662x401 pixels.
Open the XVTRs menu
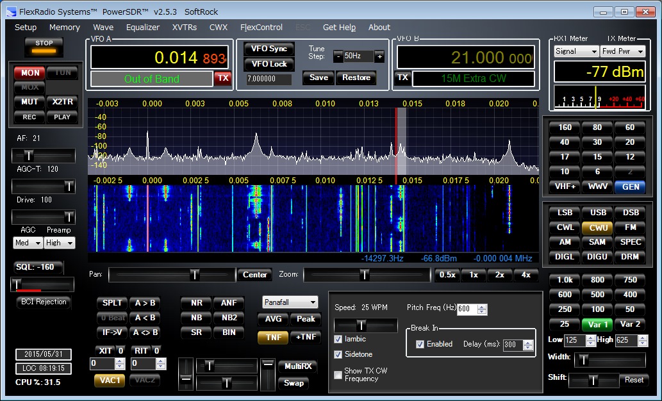coord(185,28)
